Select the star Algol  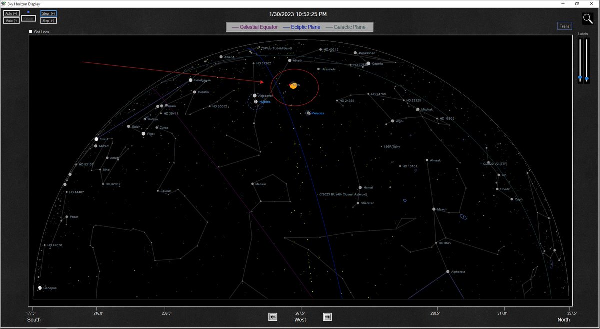pos(393,121)
